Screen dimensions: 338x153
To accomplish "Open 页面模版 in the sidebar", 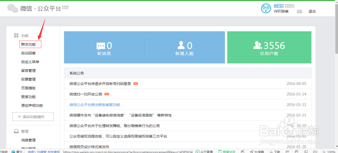I will click(28, 88).
